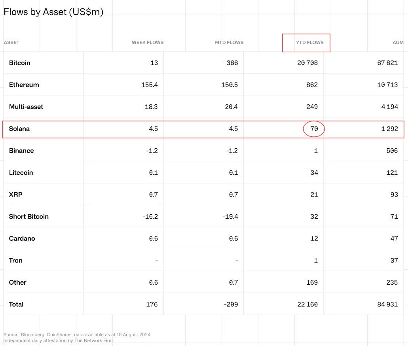The width and height of the screenshot is (408, 346).
Task: Click Litecoin's YTD flows value 34
Action: 314,173
